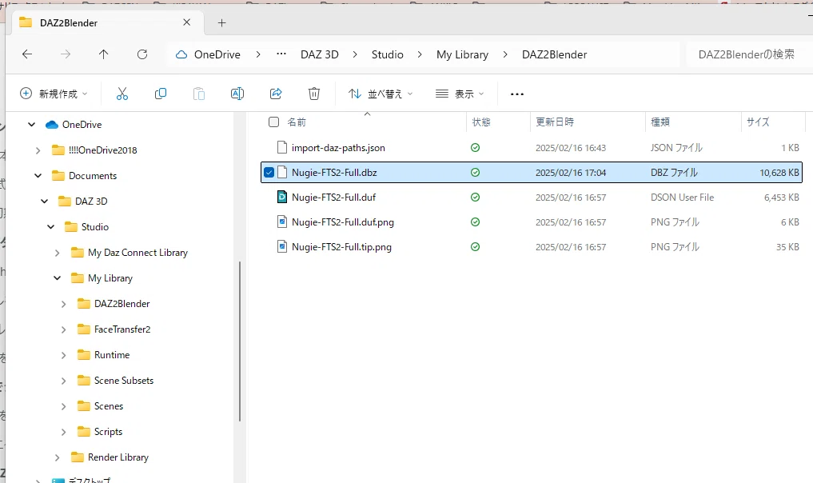Select the Nugie-FTS2-Full.duf file name
The image size is (813, 483).
pos(334,198)
